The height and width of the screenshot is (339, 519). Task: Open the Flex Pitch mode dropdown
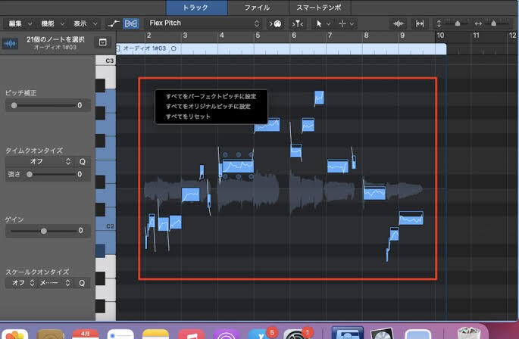pos(203,23)
